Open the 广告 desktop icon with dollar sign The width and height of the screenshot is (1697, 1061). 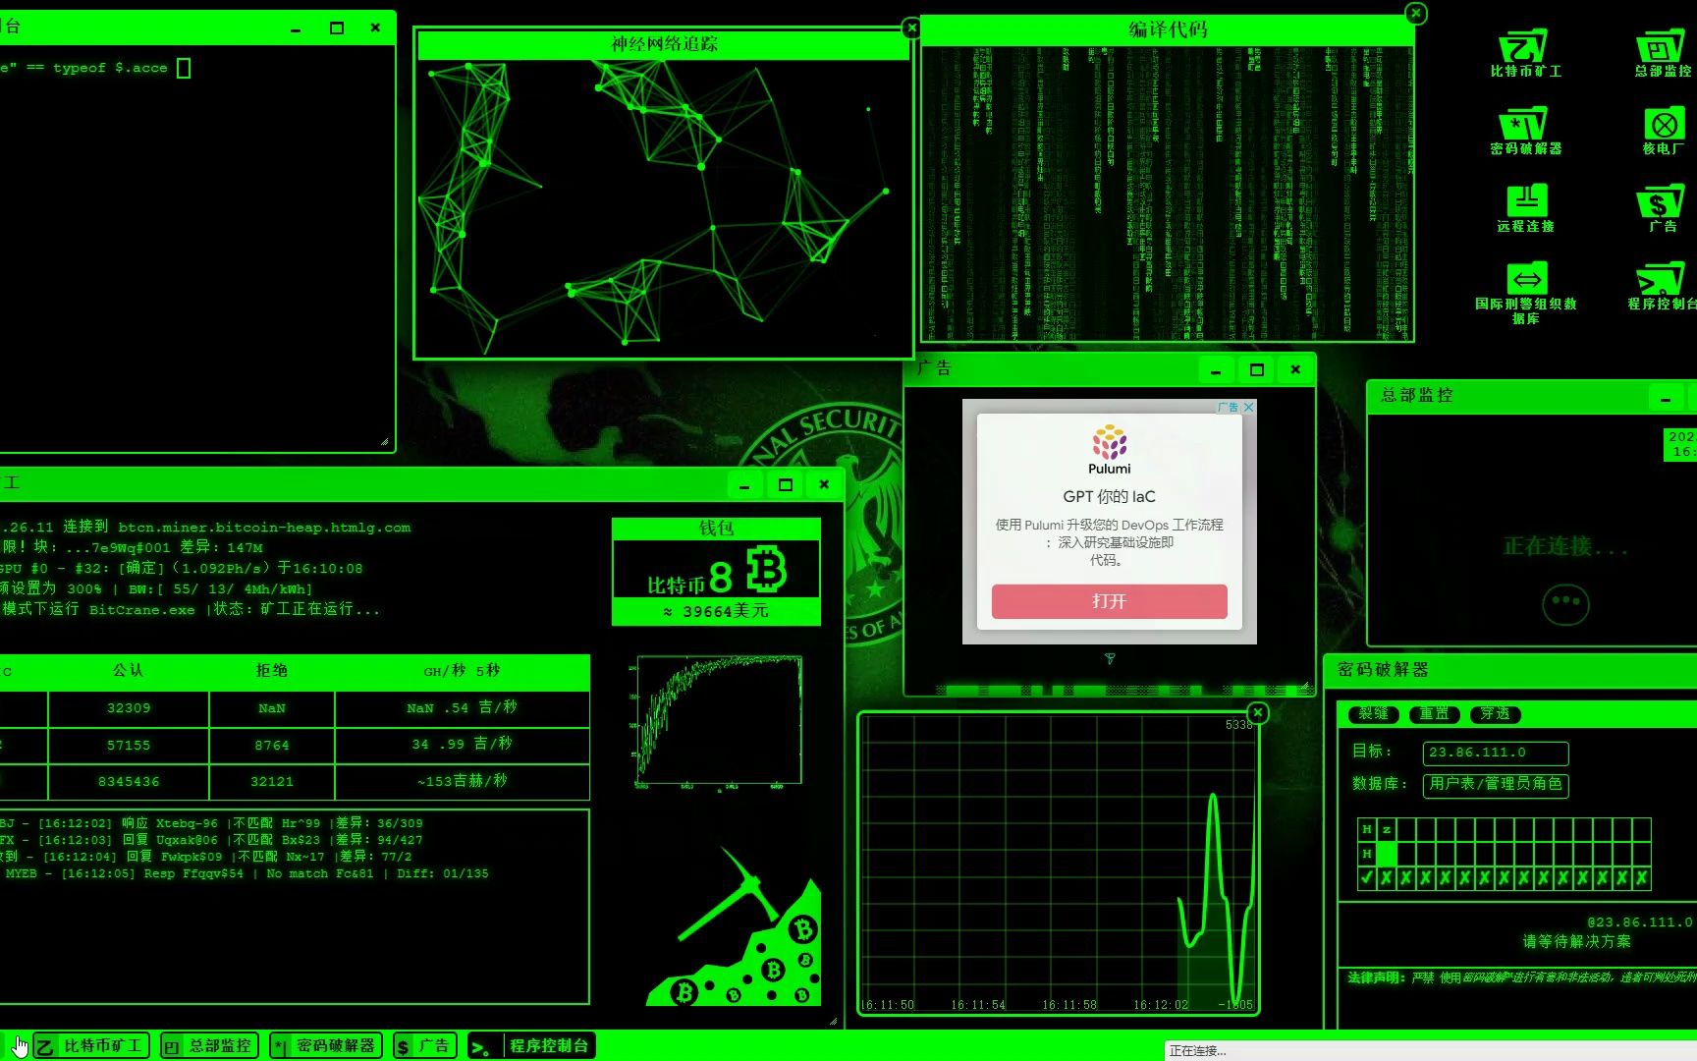tap(1662, 209)
